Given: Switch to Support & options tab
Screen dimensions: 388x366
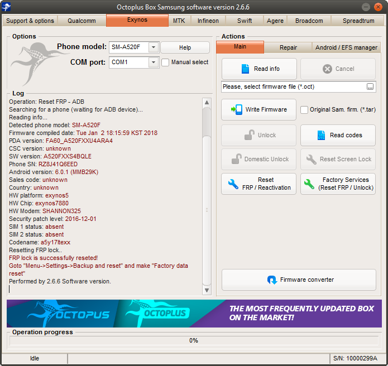Looking at the screenshot, I should (30, 21).
